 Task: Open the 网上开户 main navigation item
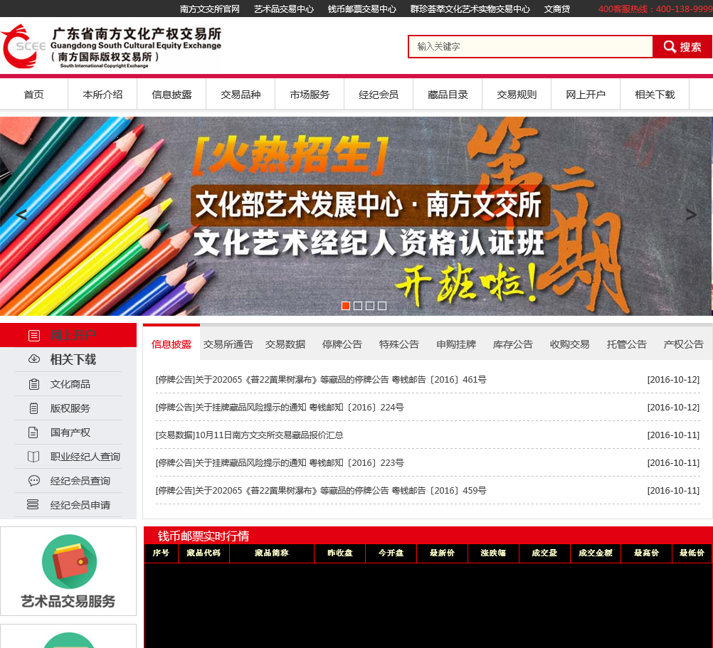[x=586, y=95]
